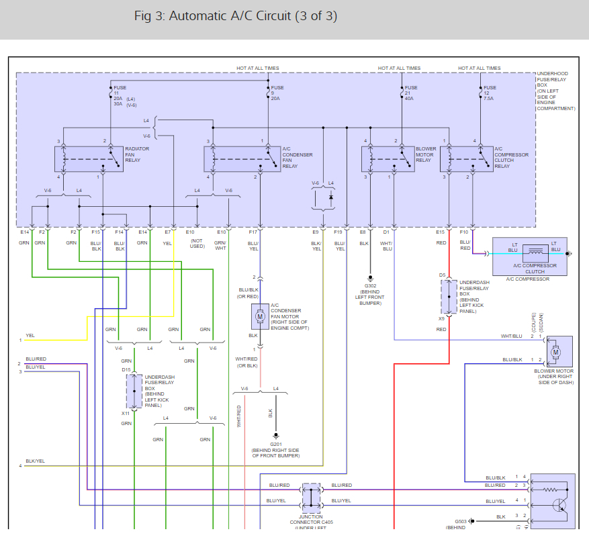Click the 'E7' terminal label
This screenshot has height=548, width=589.
tap(167, 232)
